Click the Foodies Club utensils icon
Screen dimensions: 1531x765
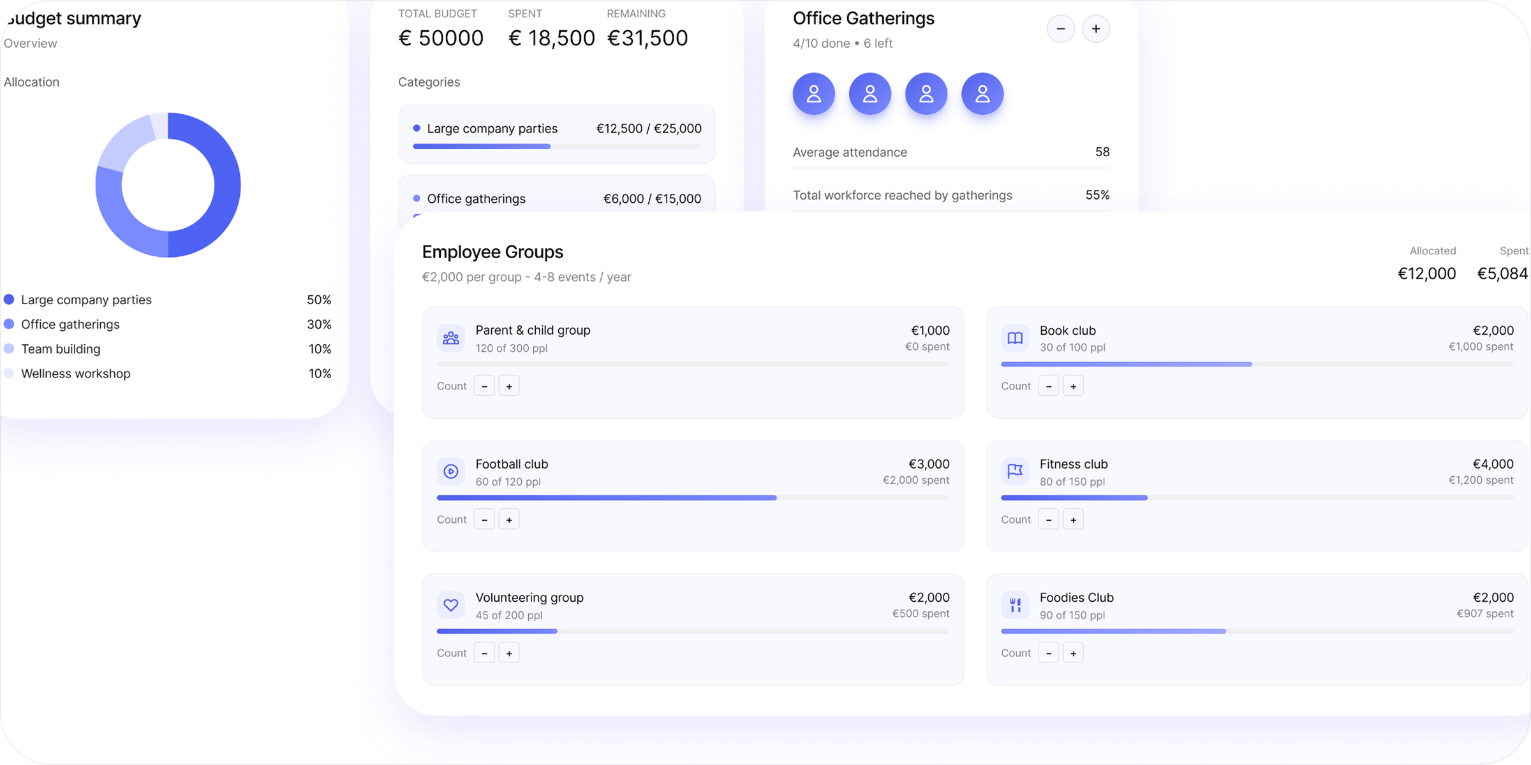coord(1015,605)
